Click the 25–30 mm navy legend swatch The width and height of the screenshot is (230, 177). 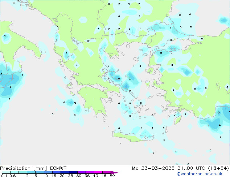(x=73, y=172)
